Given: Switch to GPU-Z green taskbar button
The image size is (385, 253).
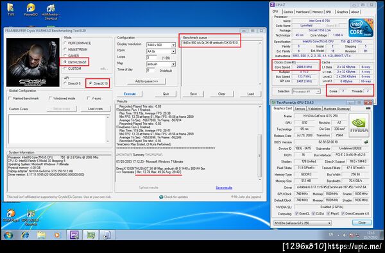Looking at the screenshot, I should (x=91, y=235).
